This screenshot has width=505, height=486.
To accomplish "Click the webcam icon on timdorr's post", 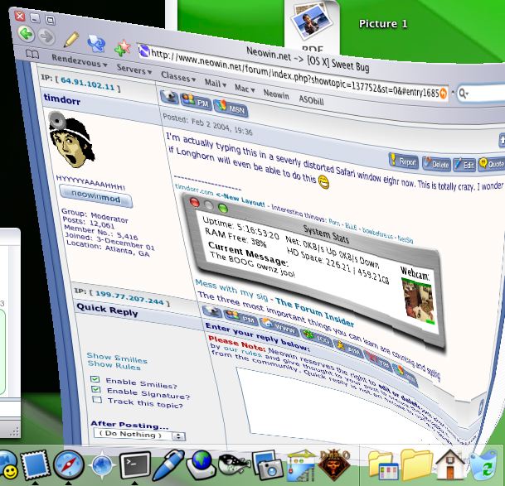I will click(169, 96).
